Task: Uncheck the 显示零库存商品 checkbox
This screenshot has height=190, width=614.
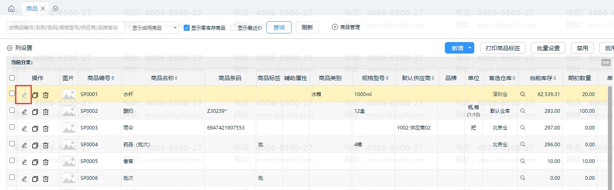Action: [187, 28]
